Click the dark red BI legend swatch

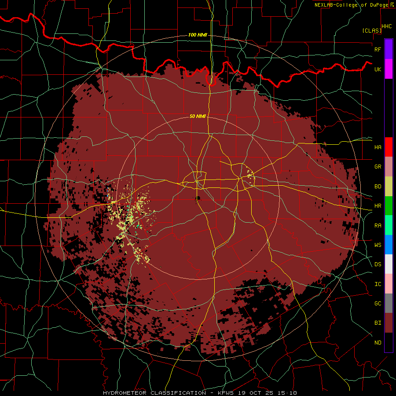[389, 323]
